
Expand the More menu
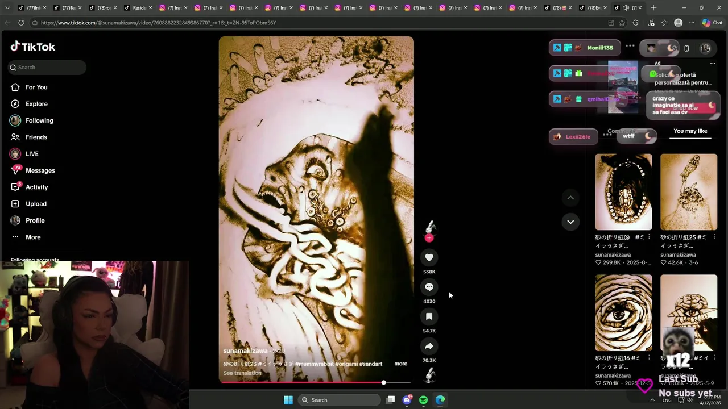33,237
